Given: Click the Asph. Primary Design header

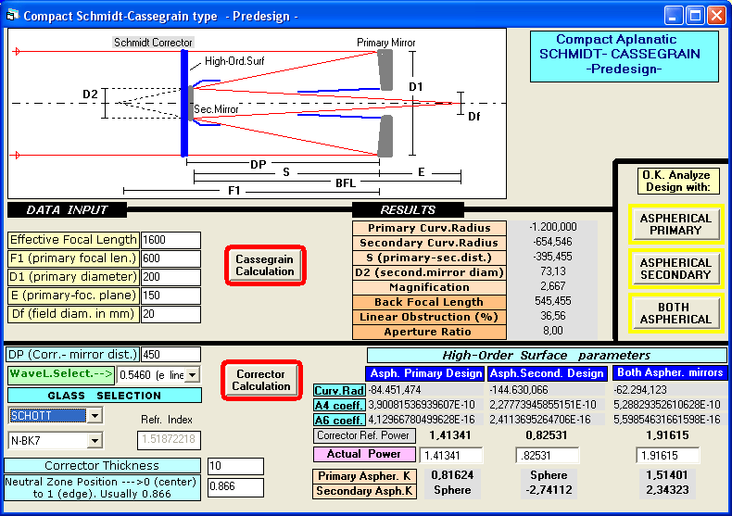Looking at the screenshot, I should click(425, 373).
